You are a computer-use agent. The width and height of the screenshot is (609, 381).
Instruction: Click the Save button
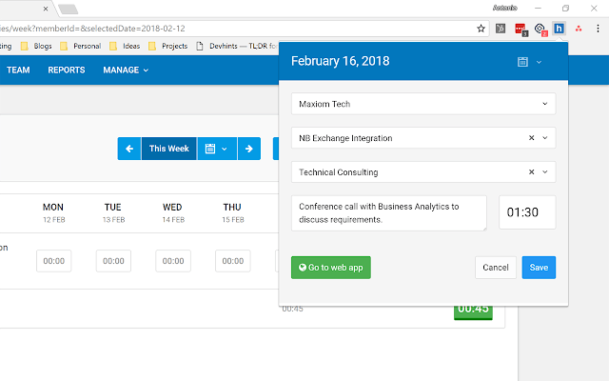point(539,268)
